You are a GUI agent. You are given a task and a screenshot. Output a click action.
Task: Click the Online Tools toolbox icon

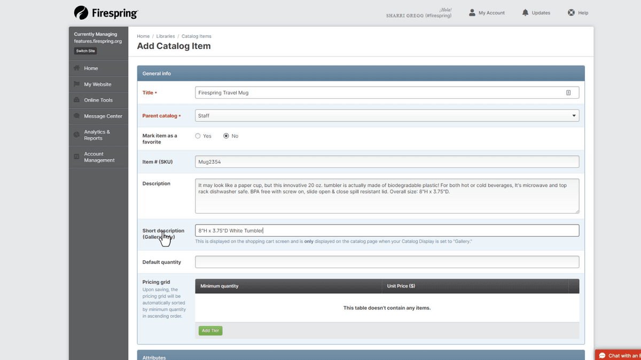(77, 100)
